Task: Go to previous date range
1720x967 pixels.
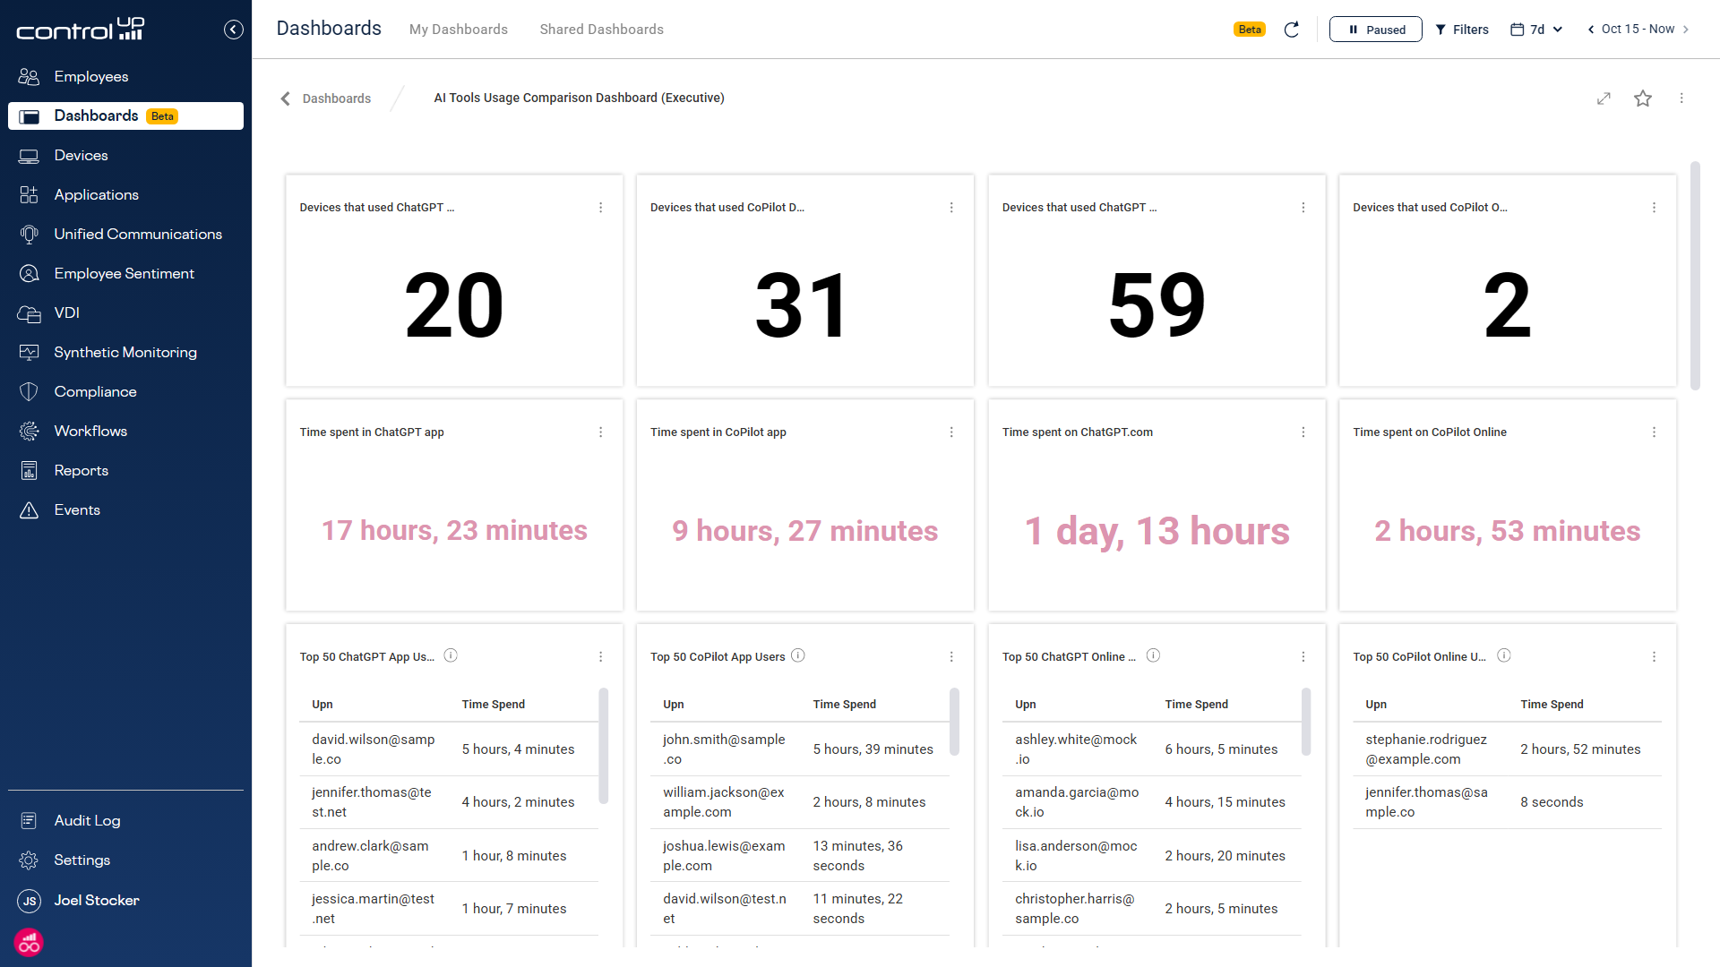Action: click(x=1591, y=30)
